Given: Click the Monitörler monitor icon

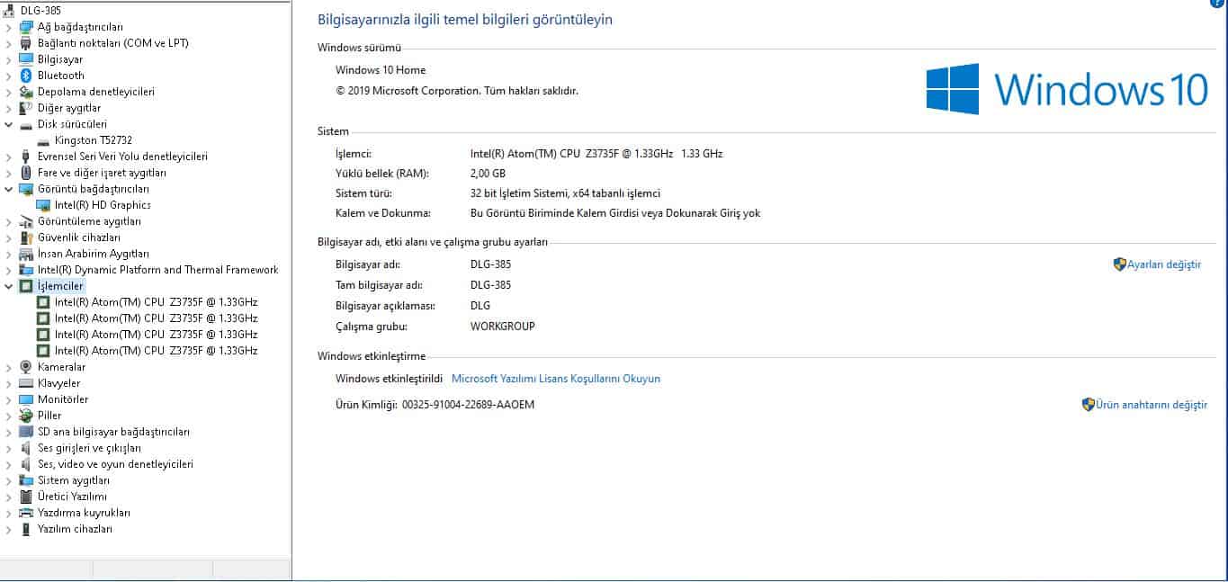Looking at the screenshot, I should [x=26, y=399].
